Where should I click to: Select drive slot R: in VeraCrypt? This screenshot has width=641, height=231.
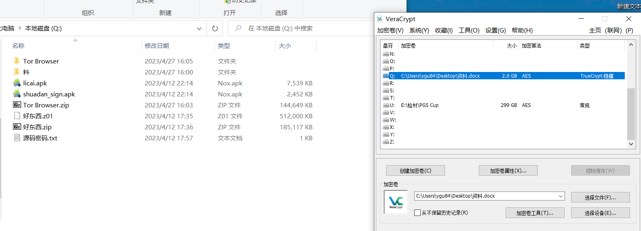pyautogui.click(x=389, y=83)
